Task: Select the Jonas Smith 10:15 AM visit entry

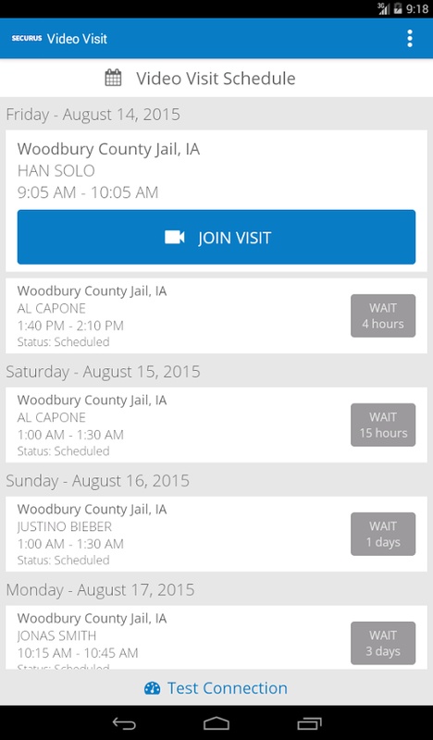Action: (216, 637)
